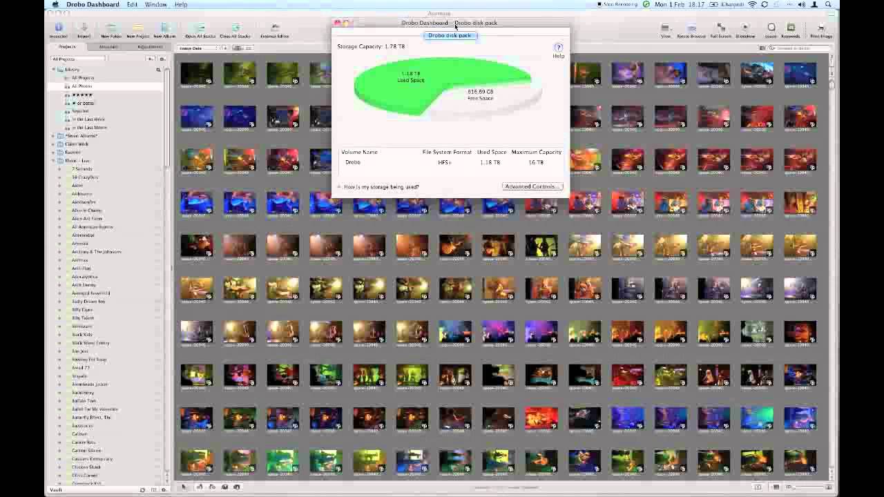Select All Photos in Library
This screenshot has width=884, height=497.
pyautogui.click(x=82, y=86)
